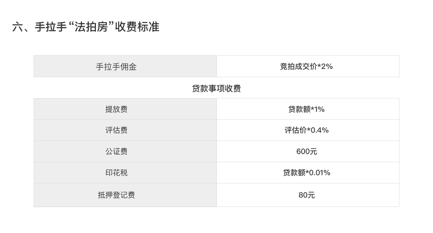
Task: Click the 贷款额*1% cell
Action: point(308,109)
